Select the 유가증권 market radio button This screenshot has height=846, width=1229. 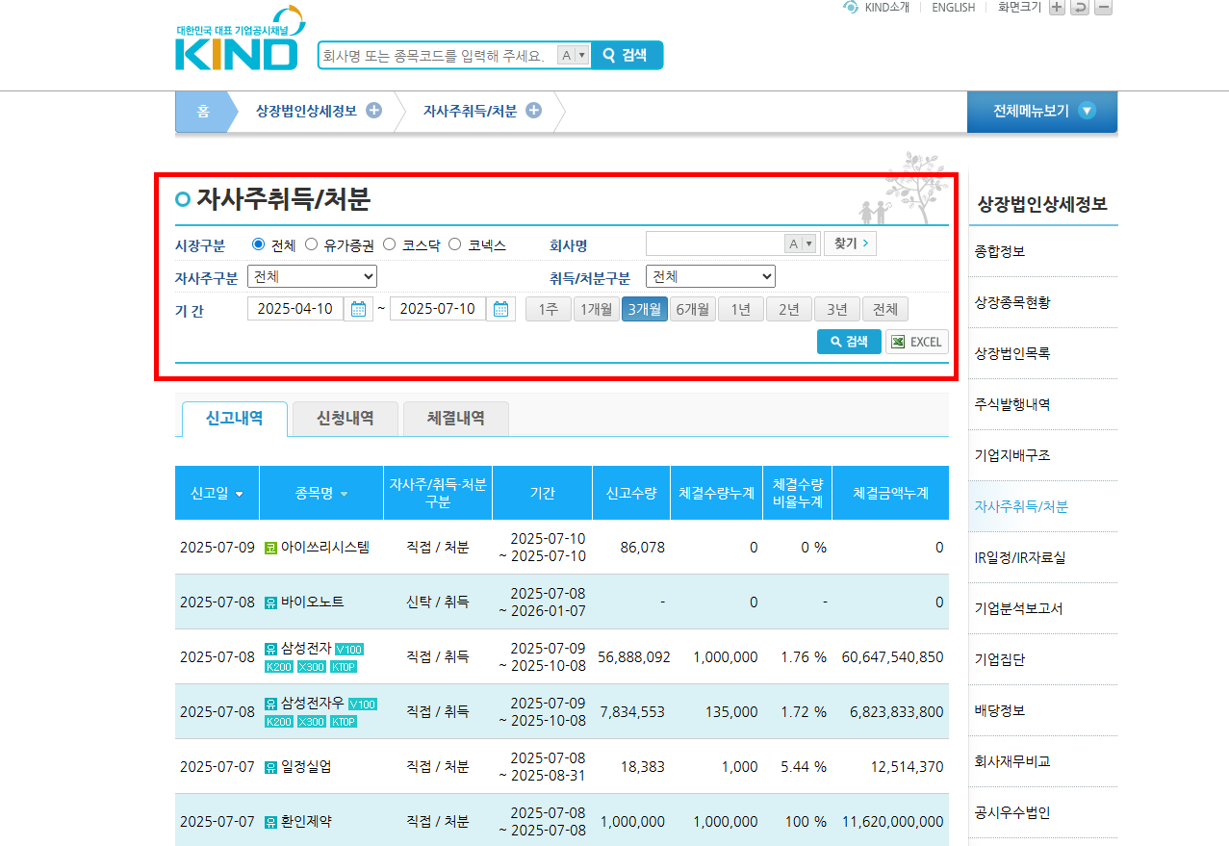click(311, 244)
